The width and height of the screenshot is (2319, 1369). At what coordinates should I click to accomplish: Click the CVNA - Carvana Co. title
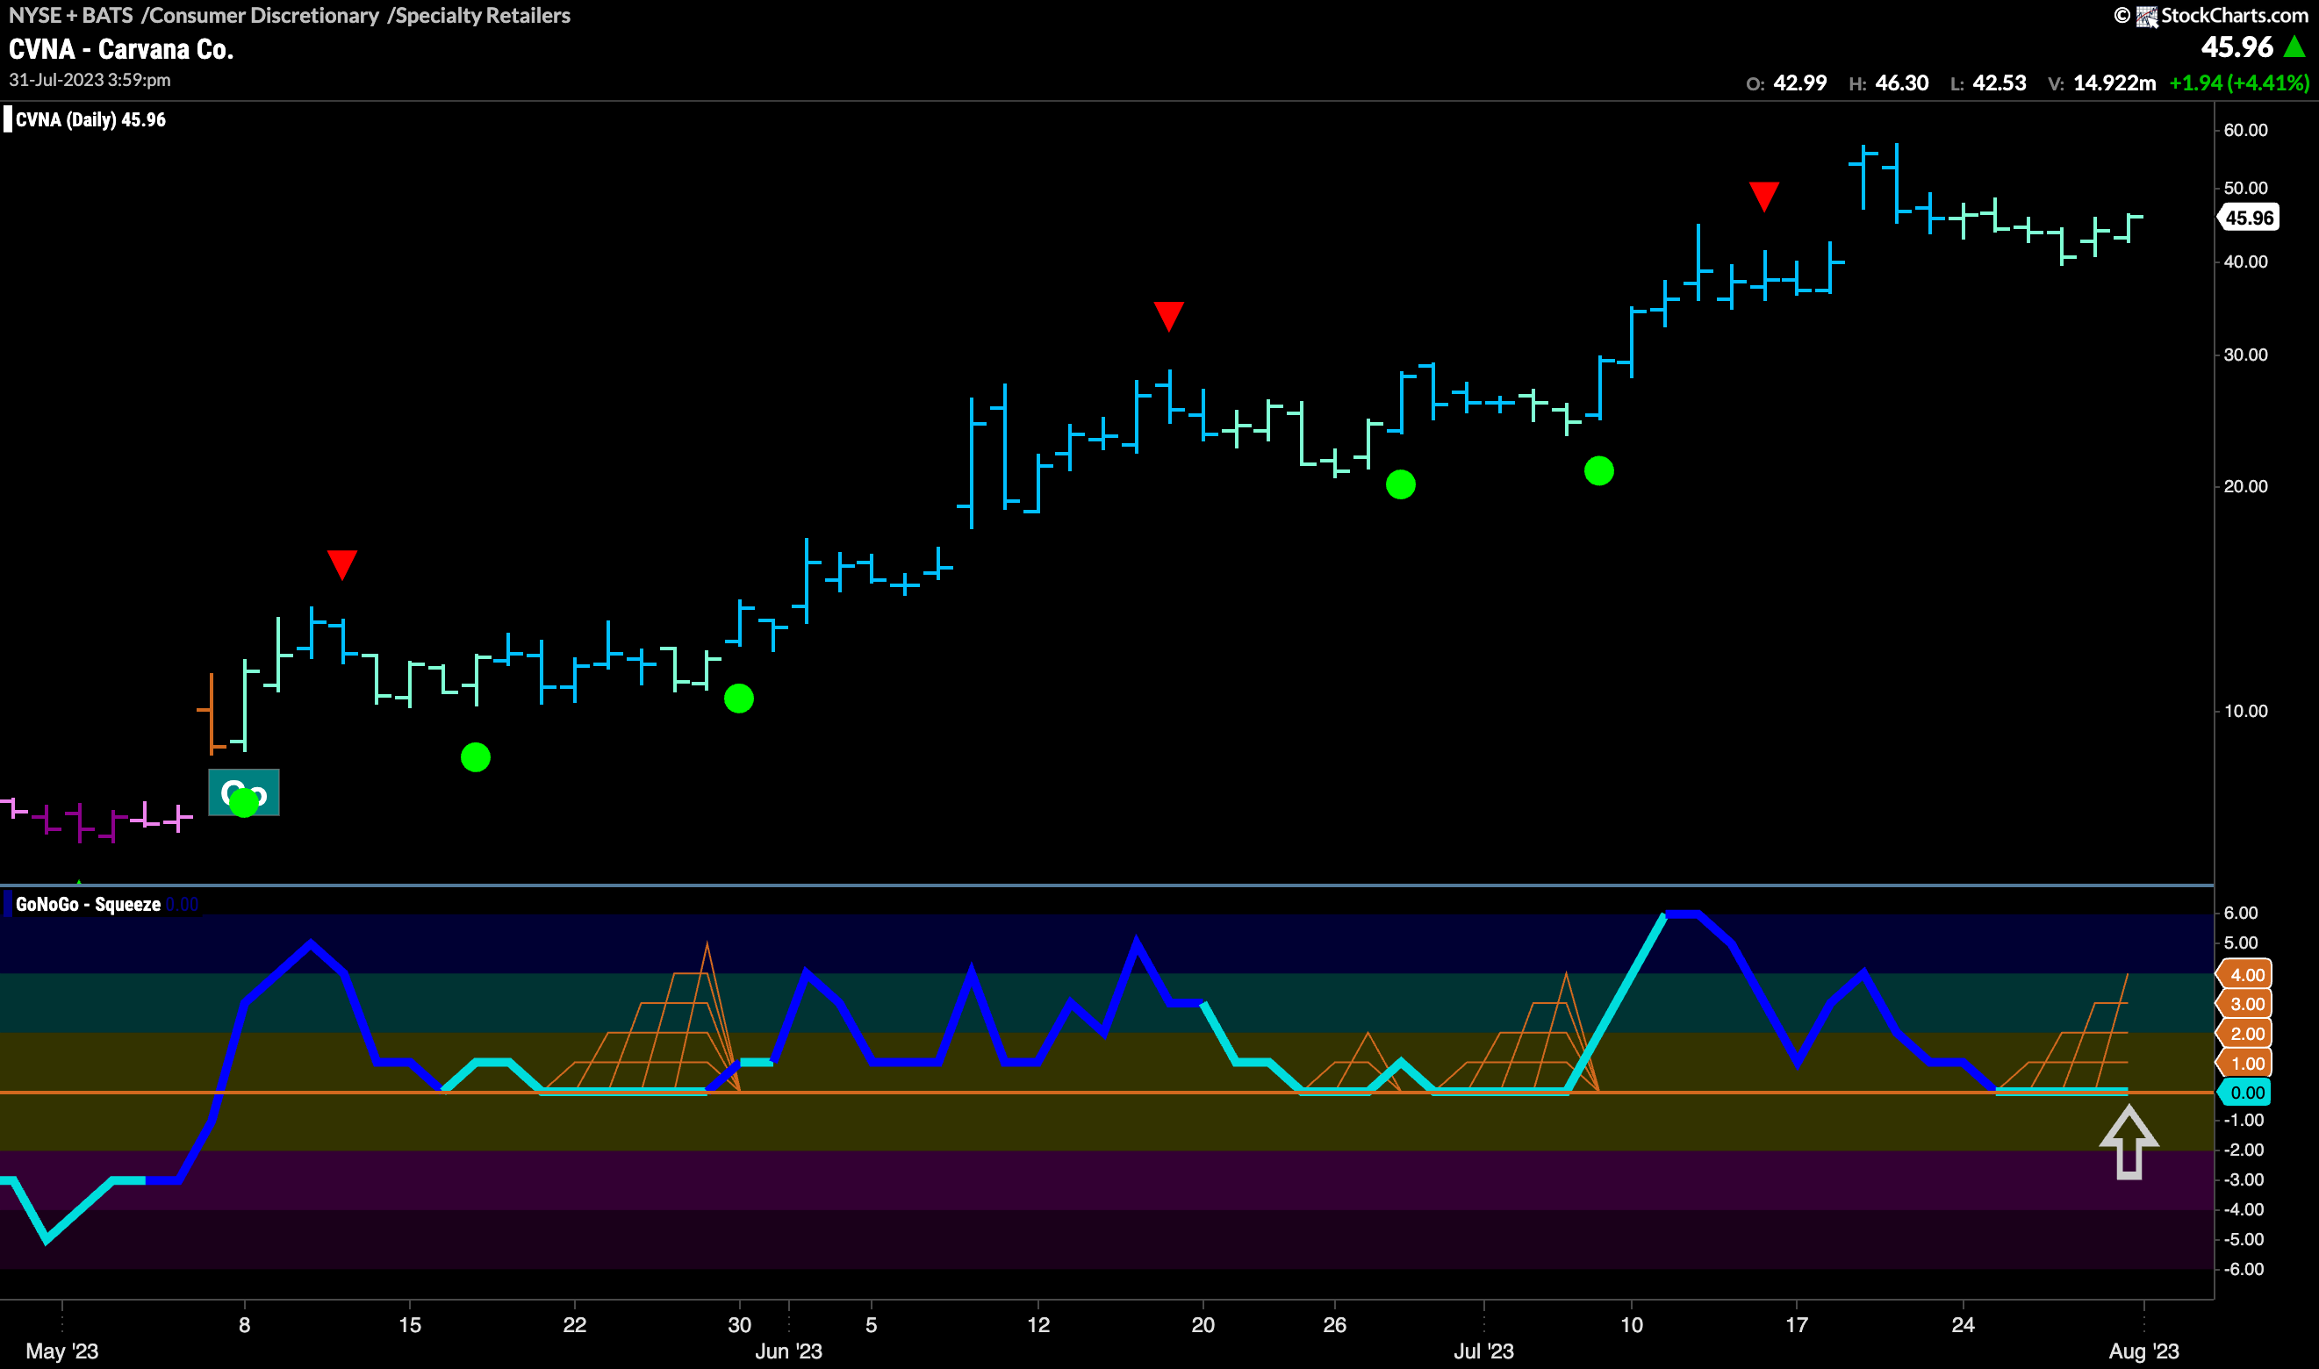tap(121, 49)
